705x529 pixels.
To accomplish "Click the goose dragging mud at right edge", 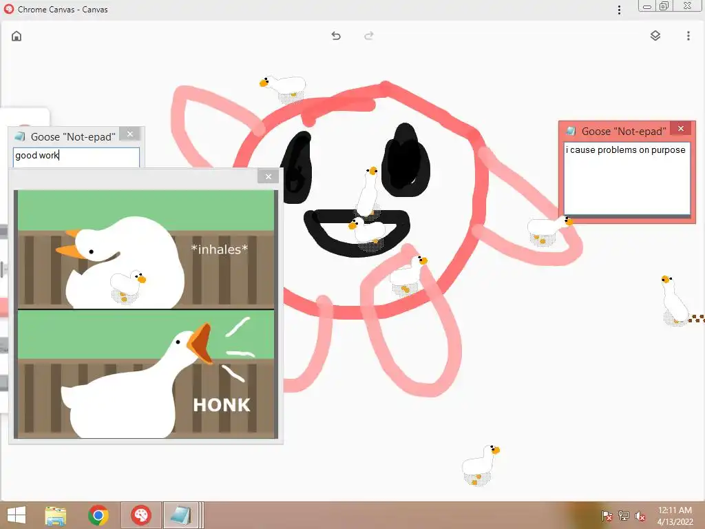I will 675,299.
